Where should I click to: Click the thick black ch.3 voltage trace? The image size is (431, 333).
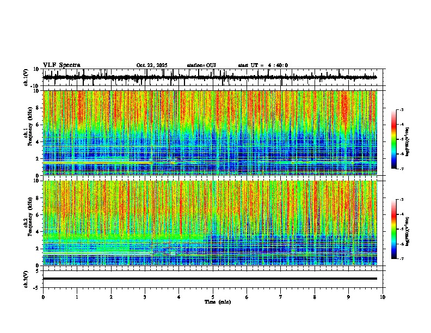(x=210, y=279)
